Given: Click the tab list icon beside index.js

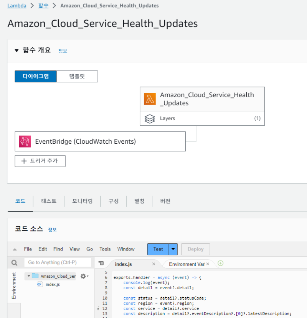Looking at the screenshot, I should click(x=101, y=263).
